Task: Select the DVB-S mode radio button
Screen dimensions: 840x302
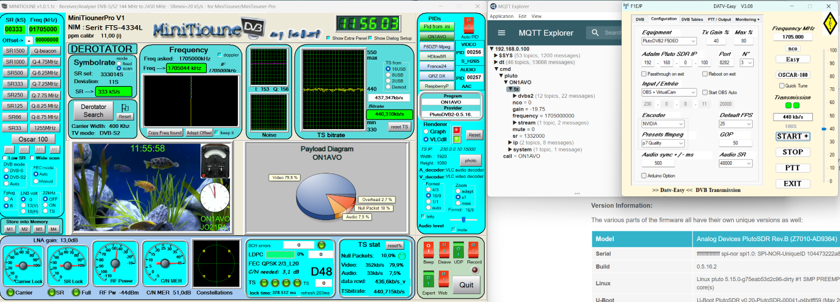Action: coord(7,170)
